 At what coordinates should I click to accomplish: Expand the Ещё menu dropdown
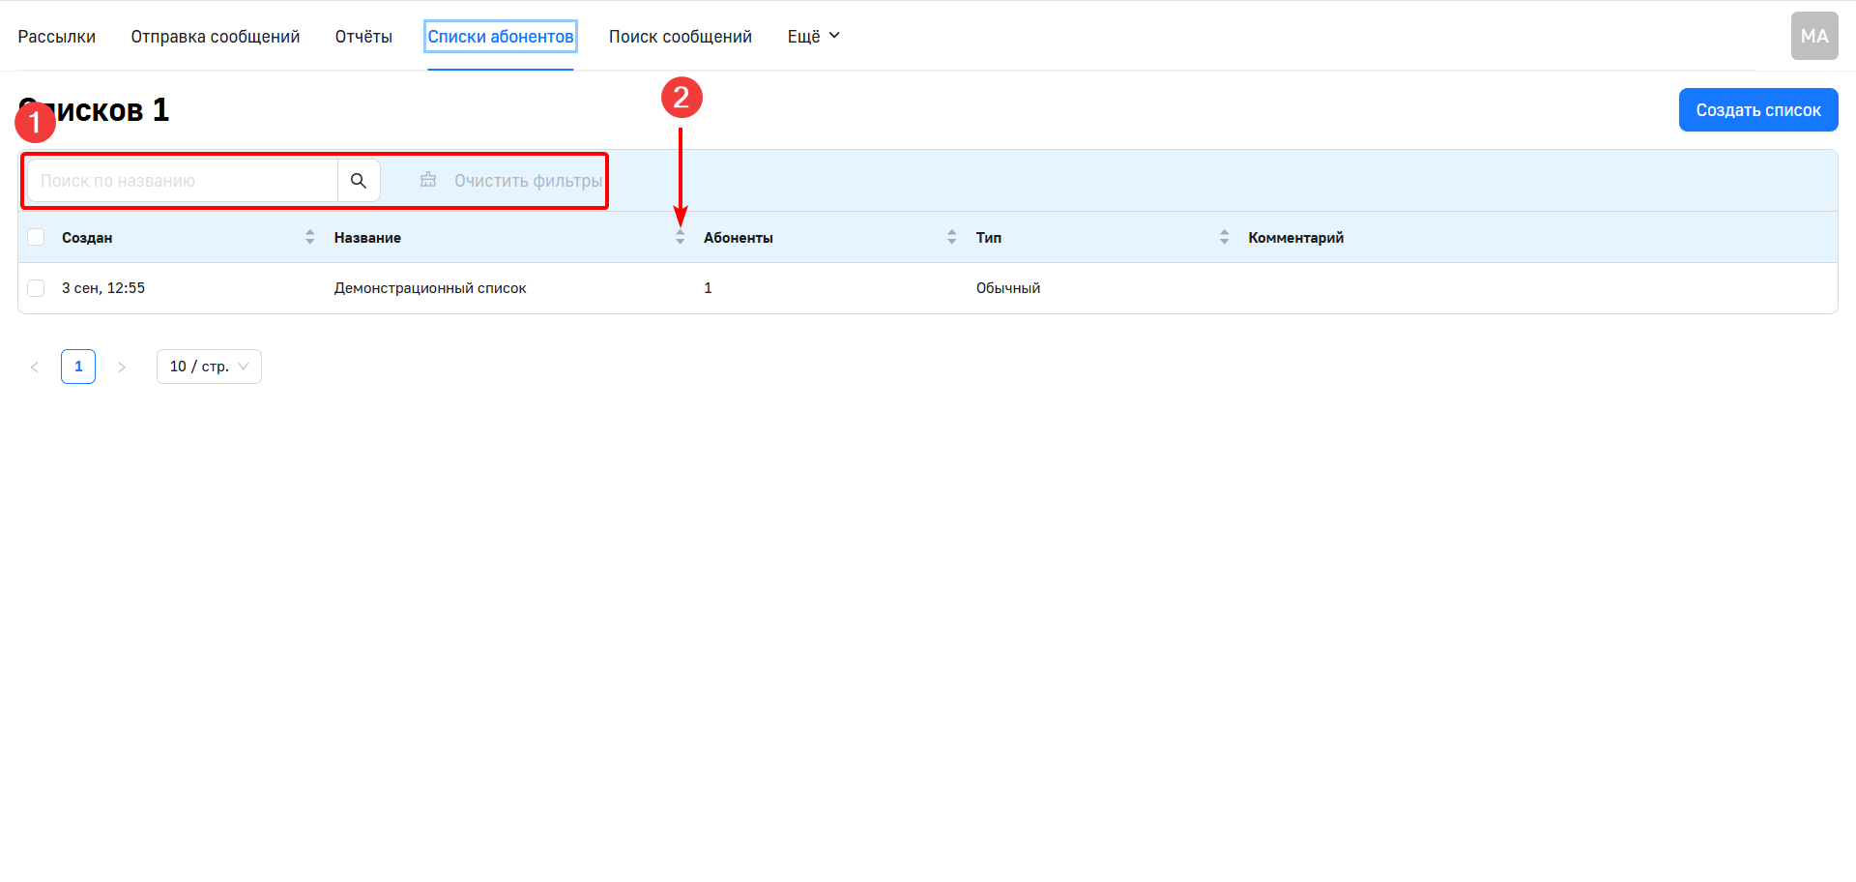point(813,37)
